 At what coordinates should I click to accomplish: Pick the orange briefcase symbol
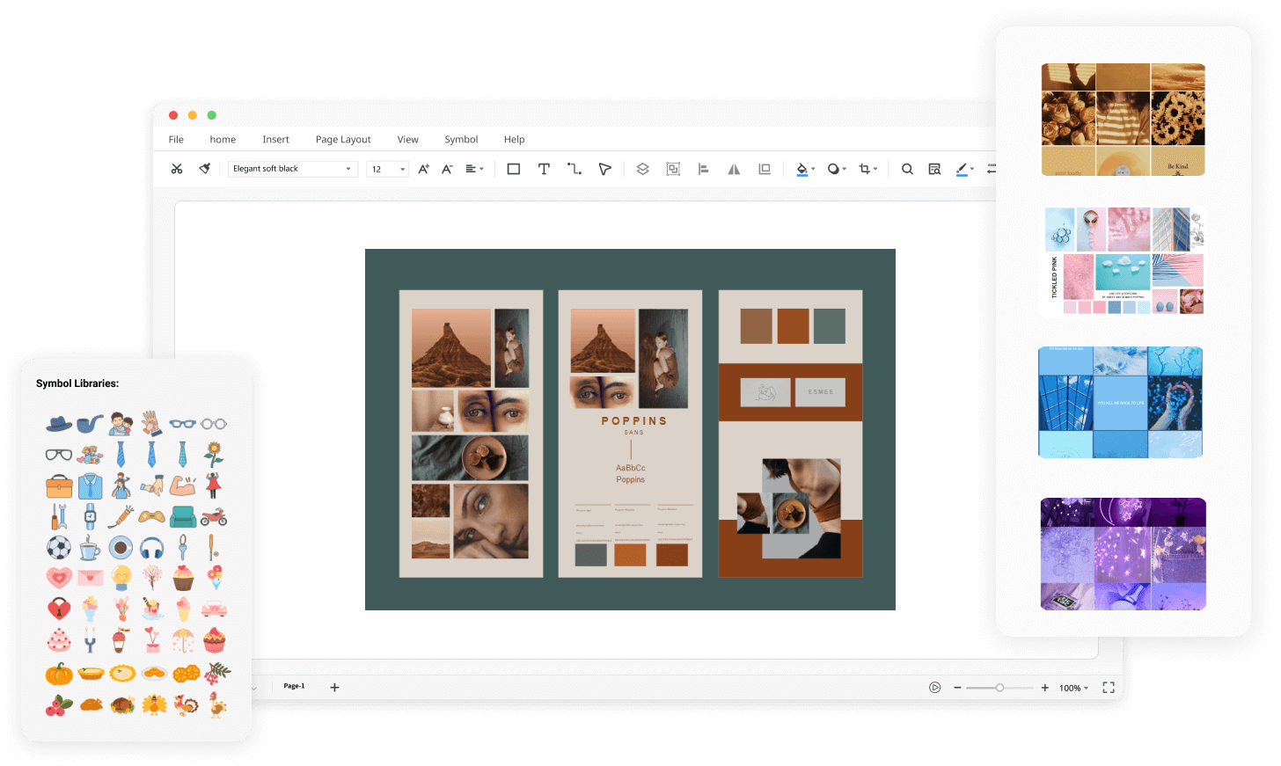pos(59,485)
